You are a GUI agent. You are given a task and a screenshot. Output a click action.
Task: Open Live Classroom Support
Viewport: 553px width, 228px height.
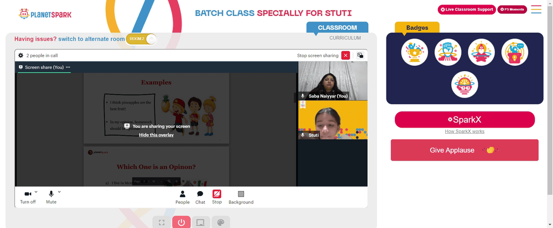(x=467, y=9)
